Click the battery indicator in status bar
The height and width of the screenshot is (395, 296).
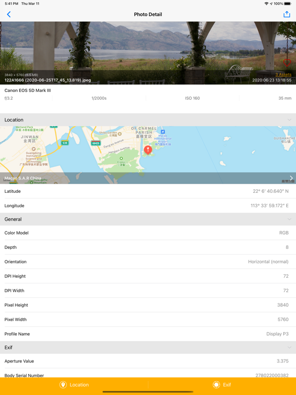[287, 4]
